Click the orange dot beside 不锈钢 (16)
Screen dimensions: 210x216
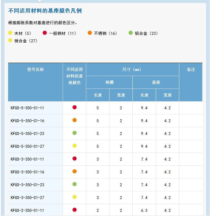[90, 33]
